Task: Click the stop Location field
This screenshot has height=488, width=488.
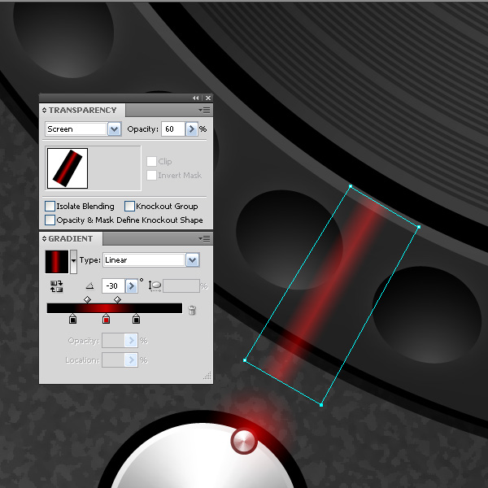Action: 113,360
